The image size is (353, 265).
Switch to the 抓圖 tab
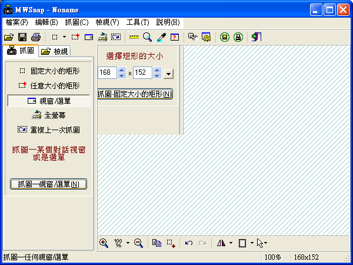click(x=21, y=50)
